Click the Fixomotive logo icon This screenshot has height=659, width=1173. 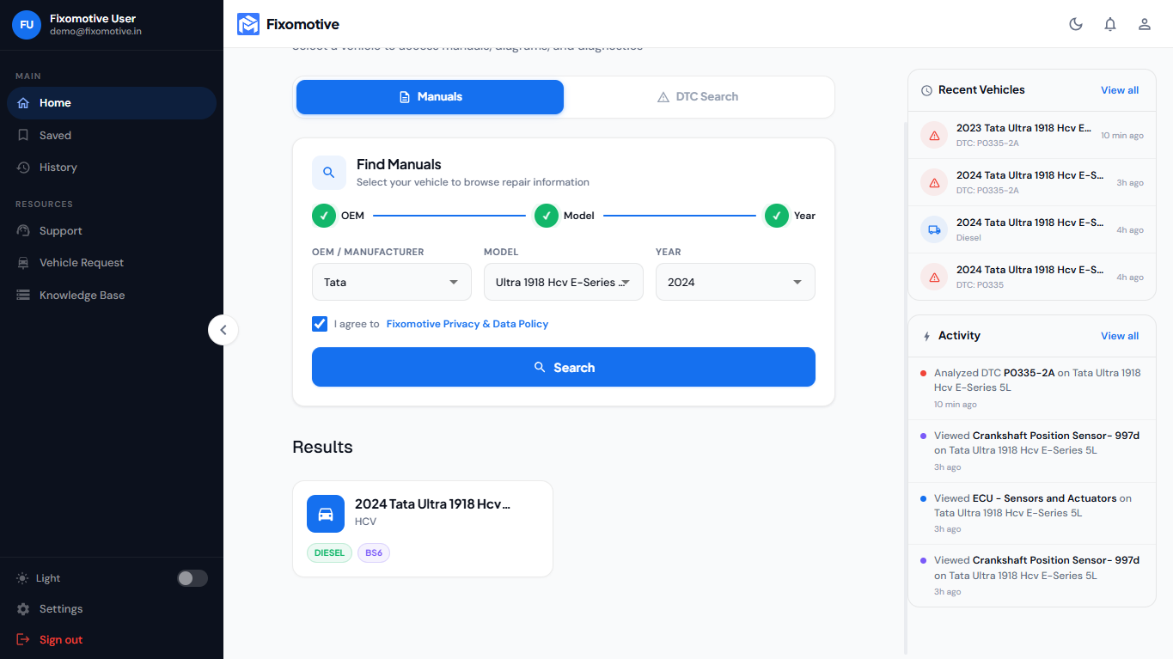point(248,24)
